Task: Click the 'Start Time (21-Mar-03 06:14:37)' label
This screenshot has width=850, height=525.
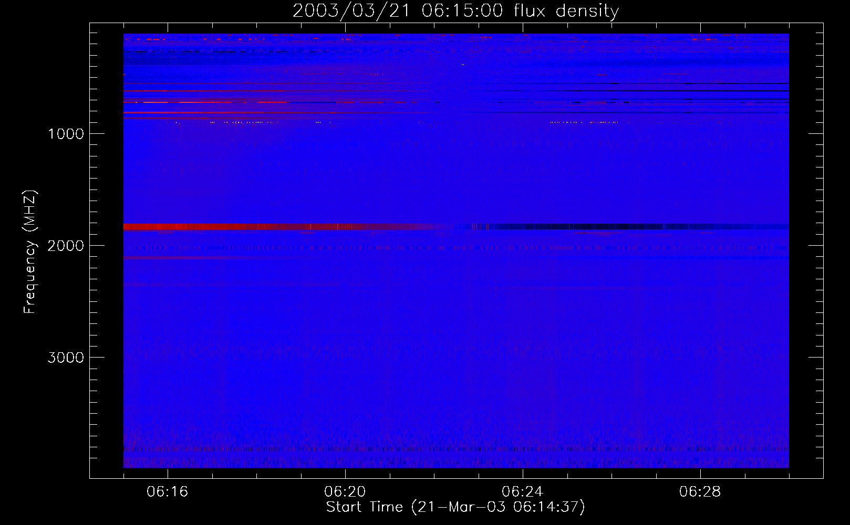Action: pos(455,507)
